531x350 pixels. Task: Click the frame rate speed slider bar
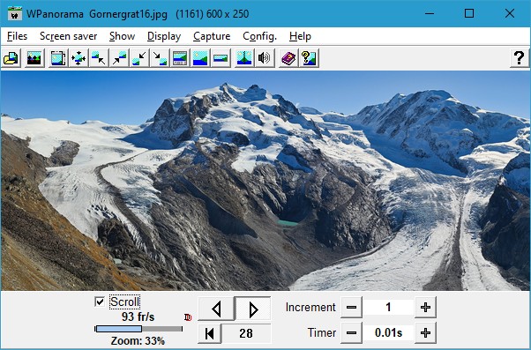click(138, 329)
